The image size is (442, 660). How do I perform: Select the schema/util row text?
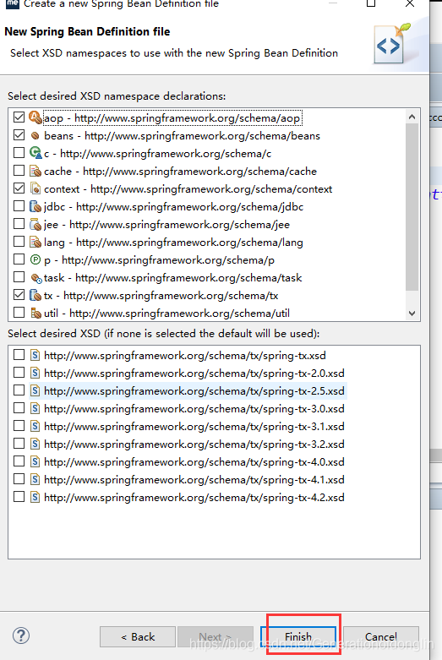coord(167,314)
